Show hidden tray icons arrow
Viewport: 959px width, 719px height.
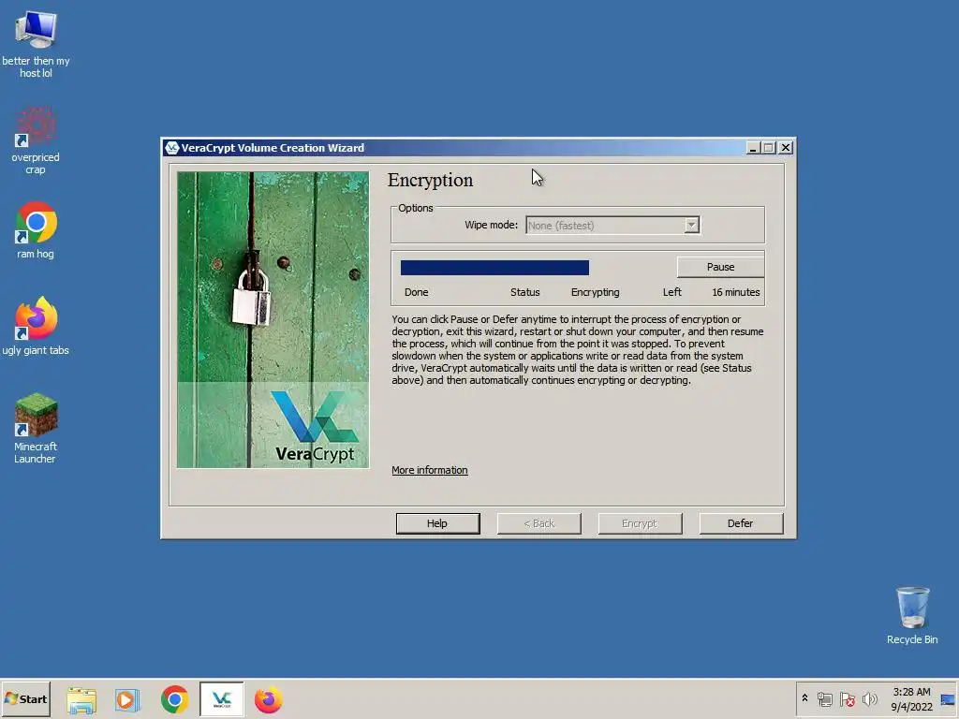click(804, 698)
